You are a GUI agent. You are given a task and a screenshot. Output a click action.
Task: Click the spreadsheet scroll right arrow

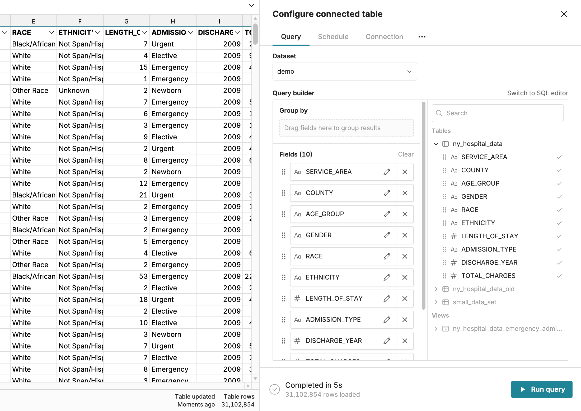pyautogui.click(x=248, y=386)
